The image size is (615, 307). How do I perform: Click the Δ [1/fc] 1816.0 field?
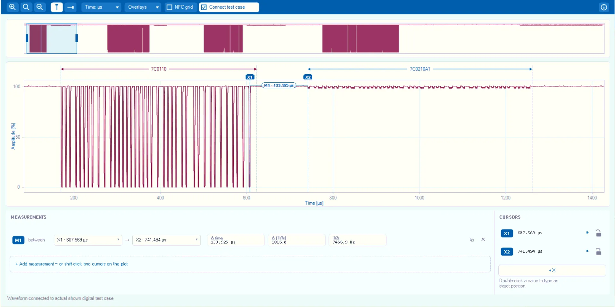(x=296, y=240)
